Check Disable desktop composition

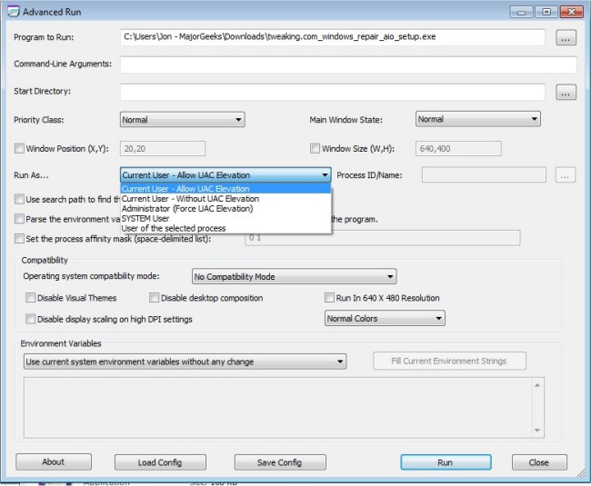155,298
